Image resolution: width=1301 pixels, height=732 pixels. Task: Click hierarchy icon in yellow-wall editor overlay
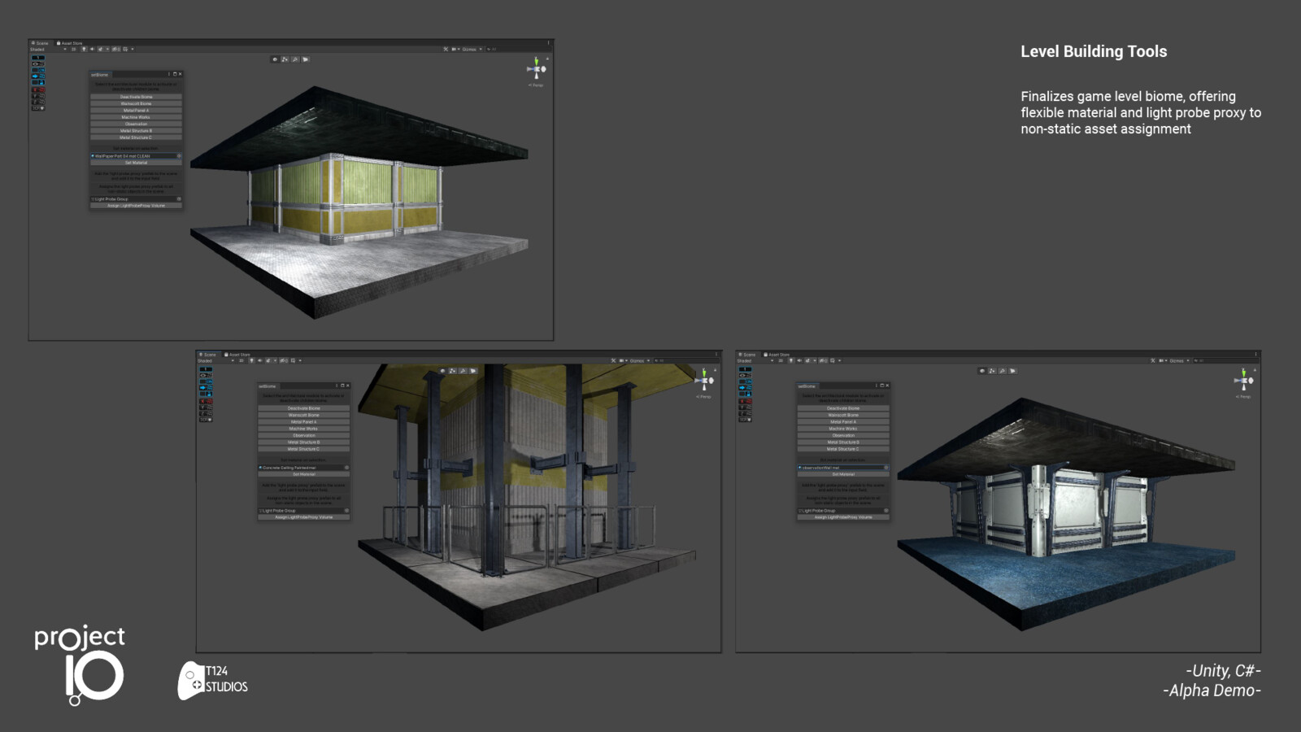285,59
